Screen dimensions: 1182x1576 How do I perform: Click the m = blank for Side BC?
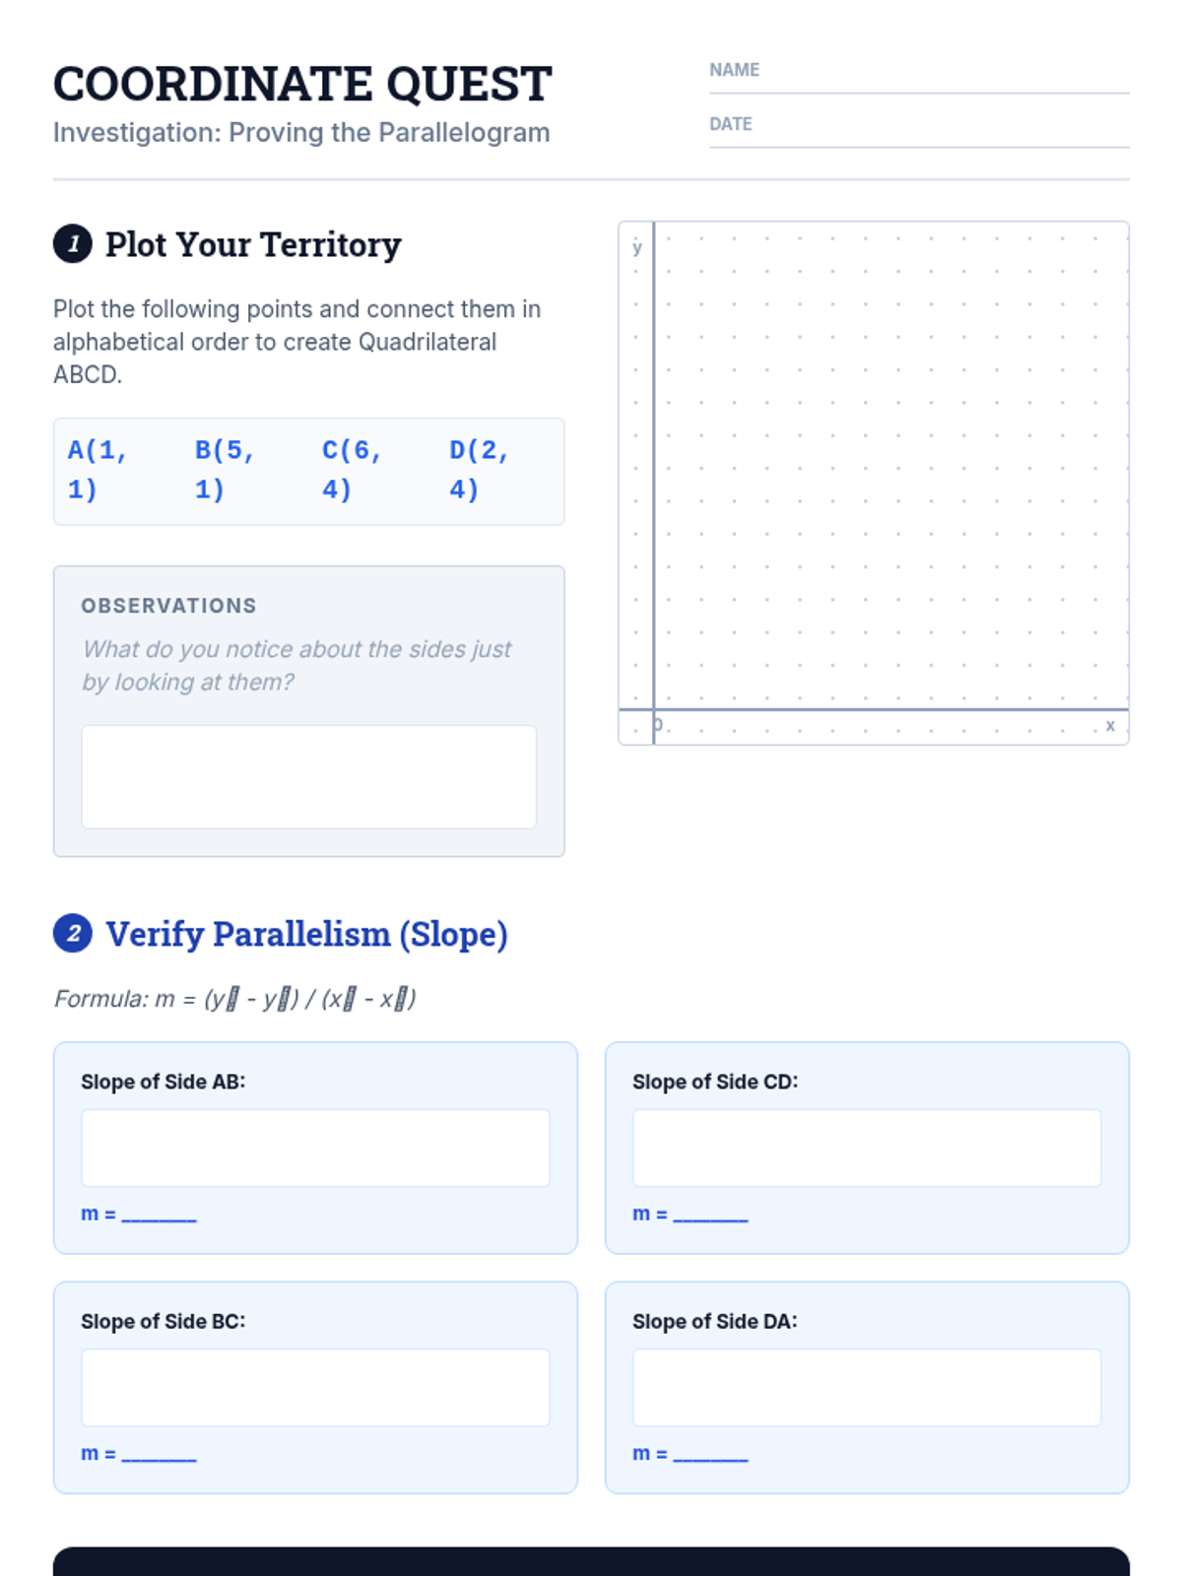point(159,1455)
